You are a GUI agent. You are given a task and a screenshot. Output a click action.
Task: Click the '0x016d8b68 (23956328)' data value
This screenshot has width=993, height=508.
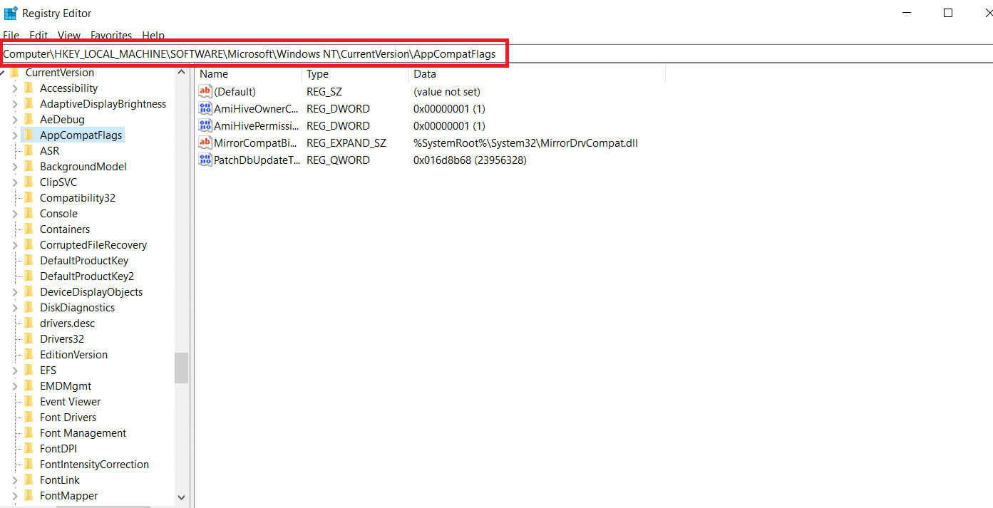[470, 160]
